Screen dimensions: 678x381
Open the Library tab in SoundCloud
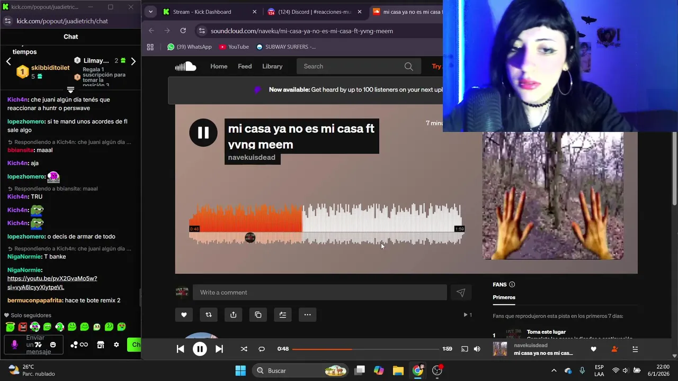[272, 66]
